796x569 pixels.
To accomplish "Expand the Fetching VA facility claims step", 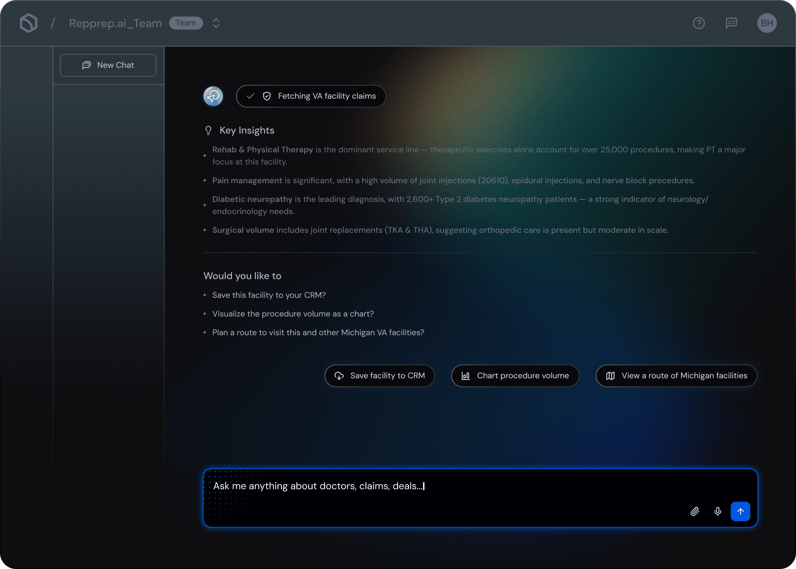I will coord(311,96).
